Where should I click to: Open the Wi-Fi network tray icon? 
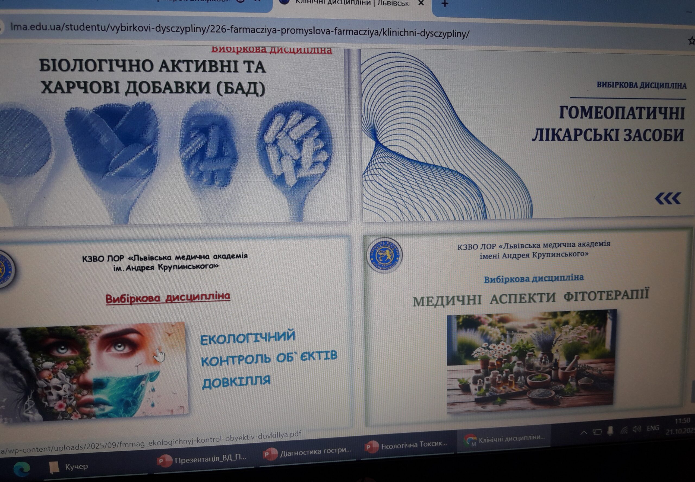tap(624, 431)
